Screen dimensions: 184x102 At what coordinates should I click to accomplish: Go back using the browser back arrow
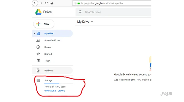35,3
